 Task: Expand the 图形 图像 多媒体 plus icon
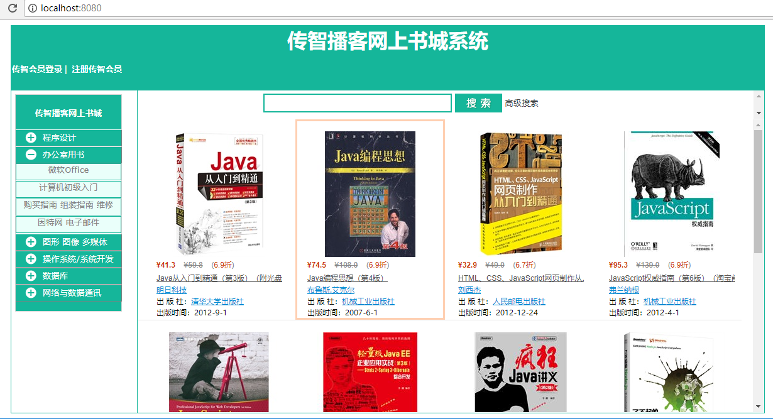31,242
